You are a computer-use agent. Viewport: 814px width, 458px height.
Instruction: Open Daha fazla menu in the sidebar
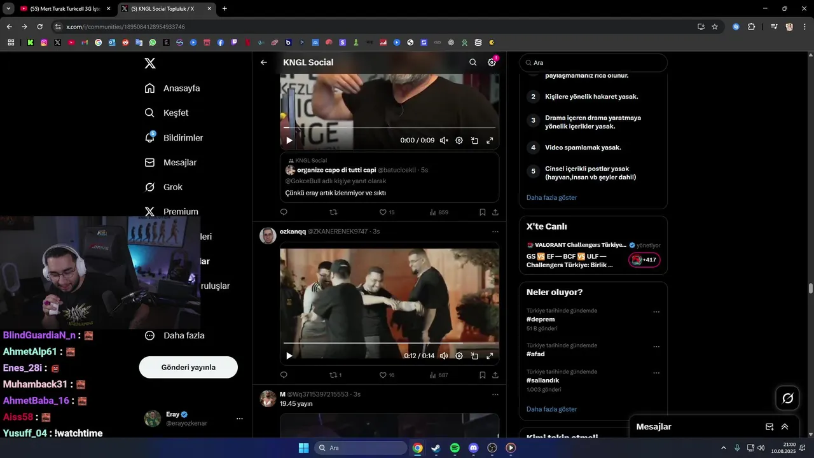point(174,335)
